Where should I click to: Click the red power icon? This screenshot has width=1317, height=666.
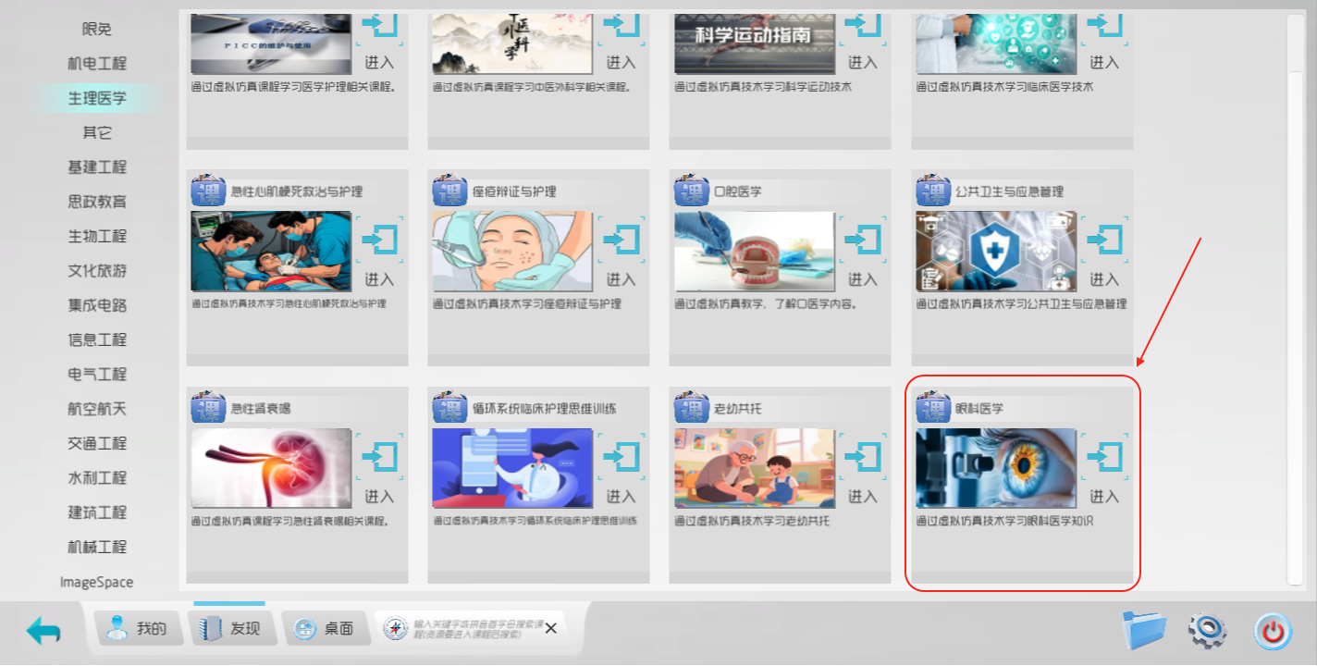click(x=1274, y=632)
